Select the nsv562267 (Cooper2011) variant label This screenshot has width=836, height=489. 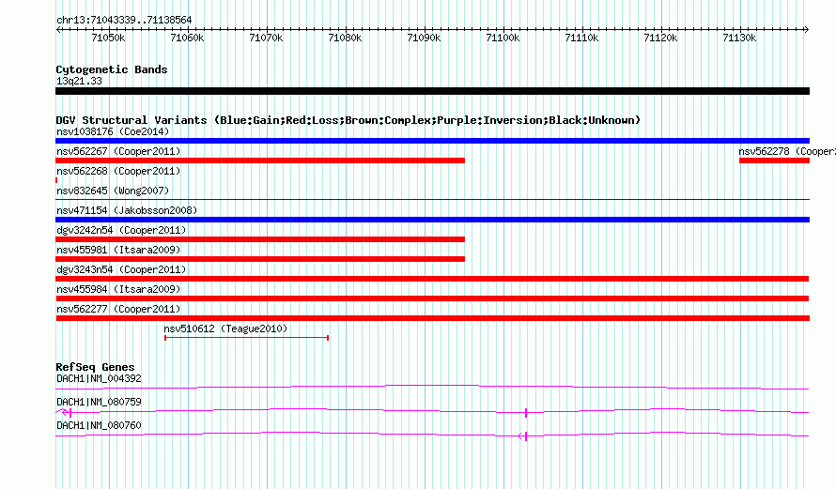118,151
